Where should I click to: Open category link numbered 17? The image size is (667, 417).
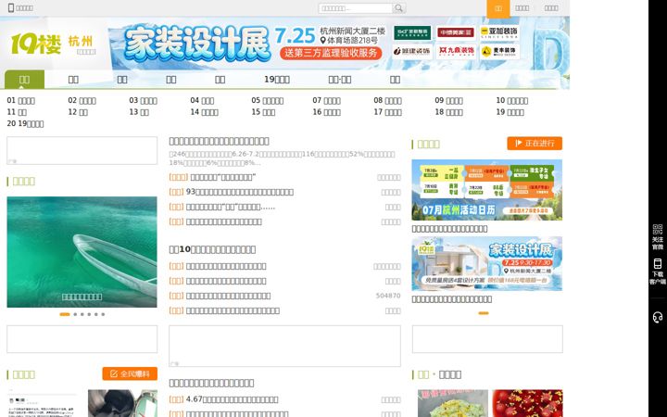[x=387, y=112]
